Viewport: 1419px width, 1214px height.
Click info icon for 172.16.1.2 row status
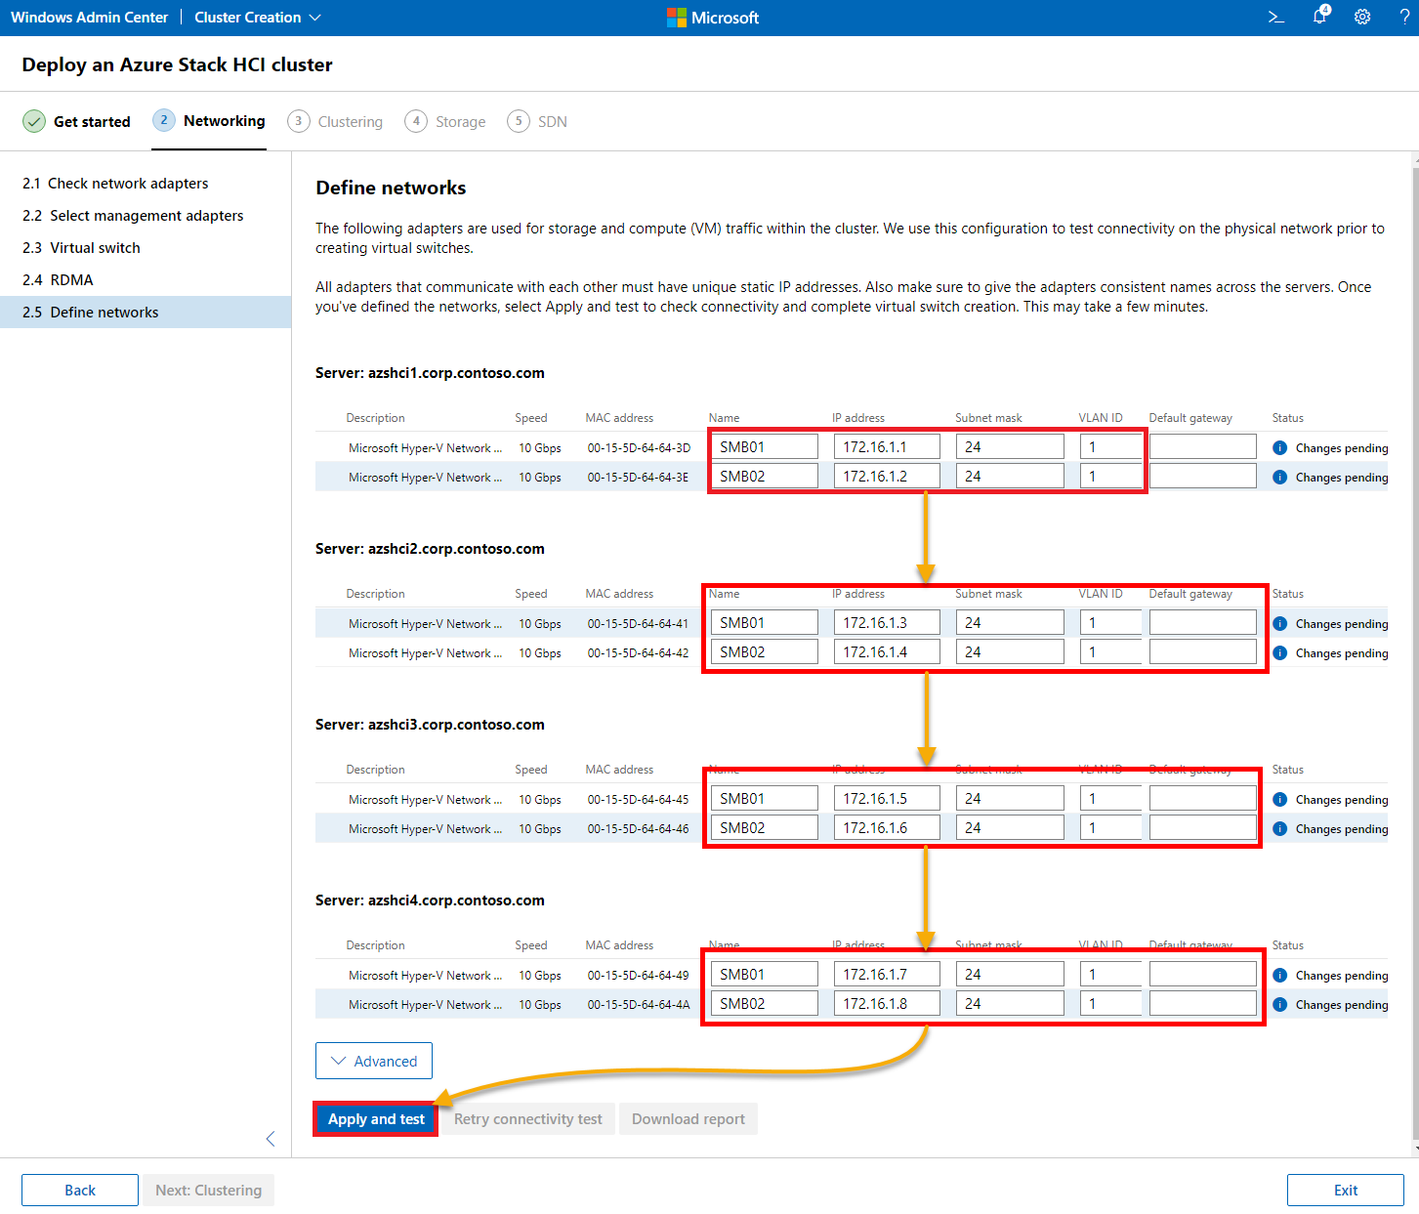coord(1280,477)
